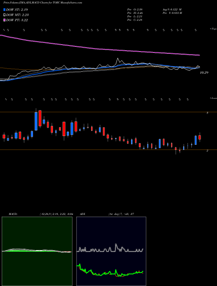The image size is (217, 286).
Task: Click the MACD values '(12,26,9) 2.18, 2.22, -0.04'
Action: tap(56, 214)
